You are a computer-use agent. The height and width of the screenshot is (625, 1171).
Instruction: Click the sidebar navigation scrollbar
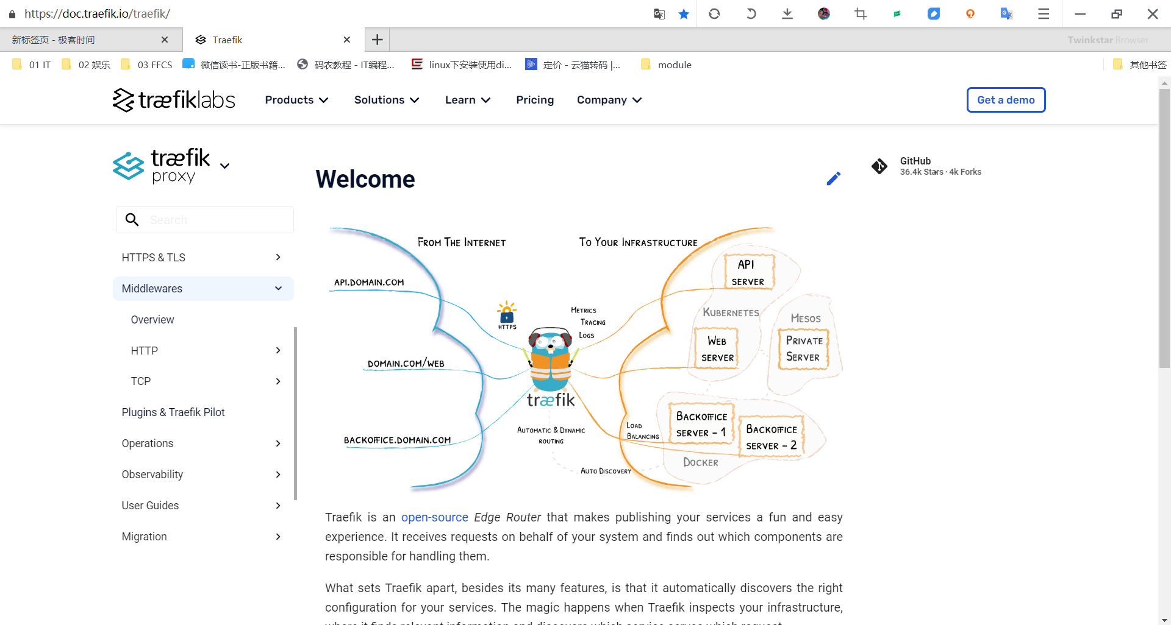(x=296, y=413)
